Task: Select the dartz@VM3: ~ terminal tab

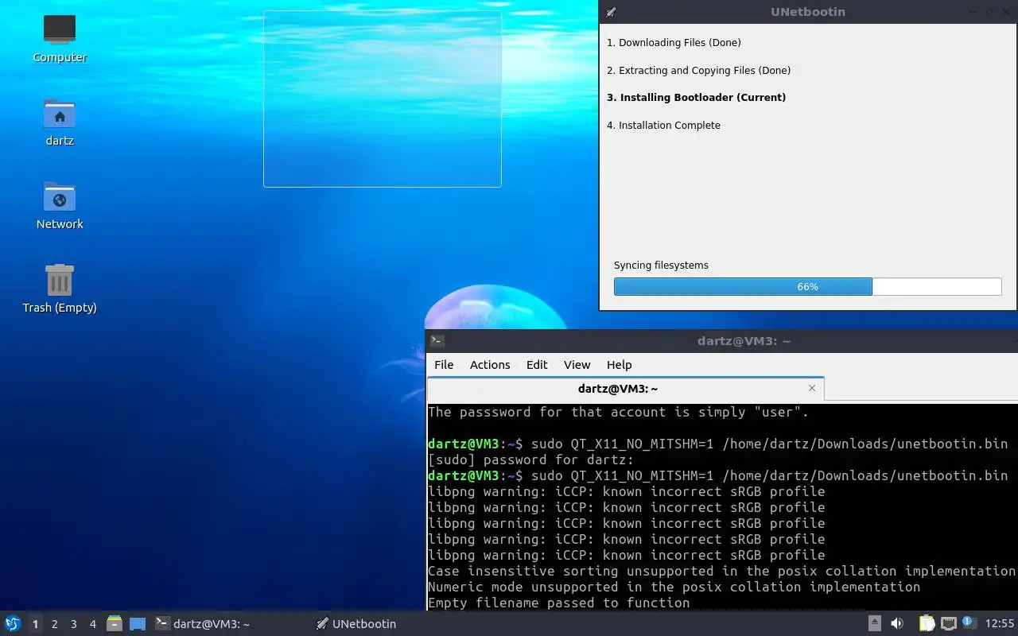Action: pos(626,389)
